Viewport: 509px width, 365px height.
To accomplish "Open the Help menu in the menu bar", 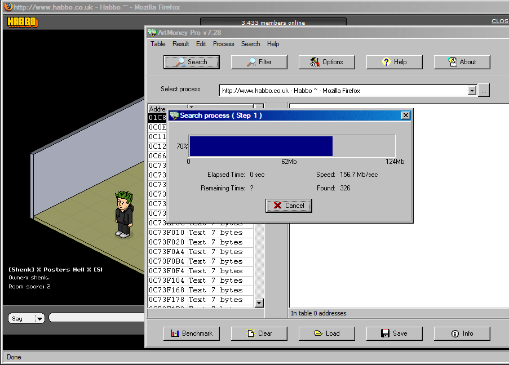I will click(273, 44).
